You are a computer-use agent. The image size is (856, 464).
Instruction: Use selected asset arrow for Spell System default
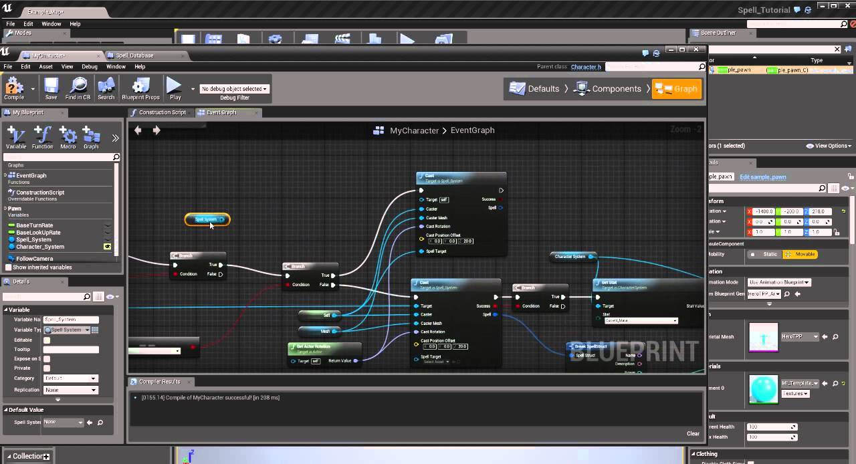(x=90, y=423)
